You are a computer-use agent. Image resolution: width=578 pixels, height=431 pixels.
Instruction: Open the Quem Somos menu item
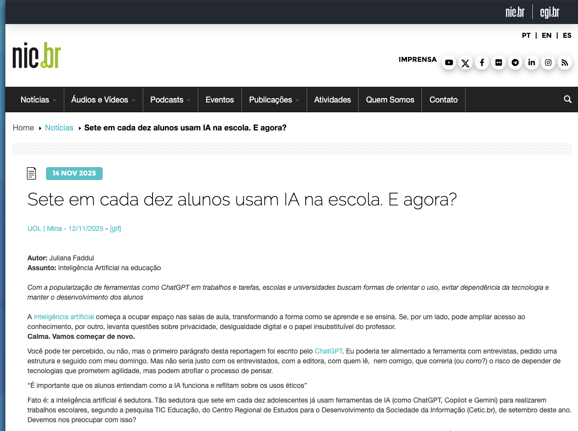pyautogui.click(x=390, y=100)
